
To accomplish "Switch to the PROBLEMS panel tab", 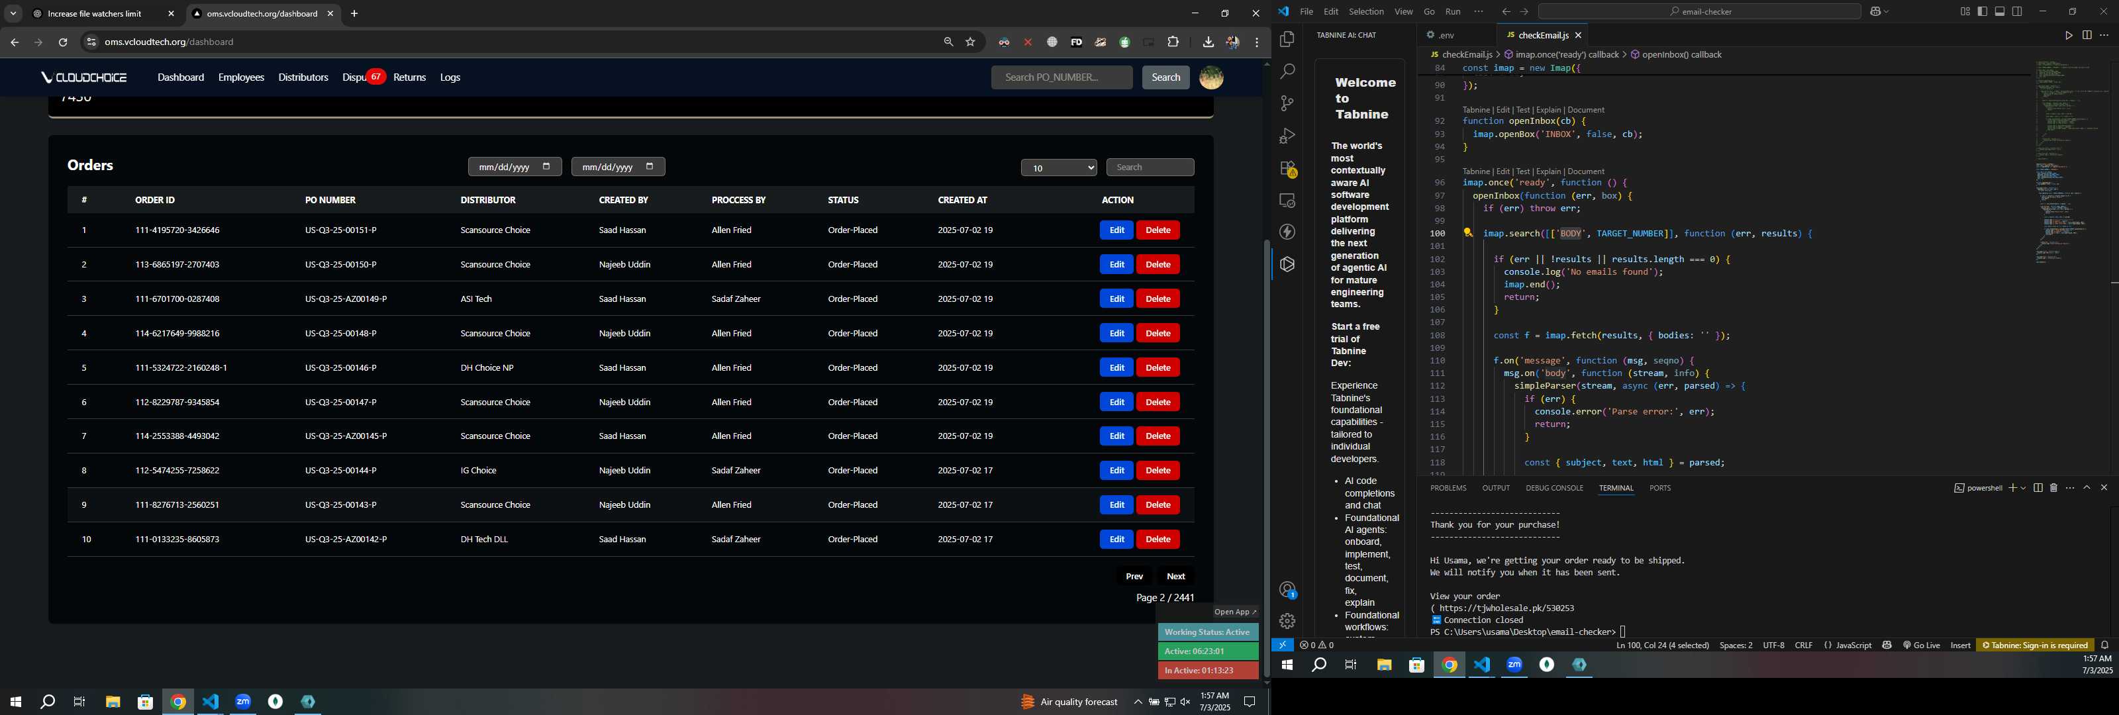I will (1448, 488).
